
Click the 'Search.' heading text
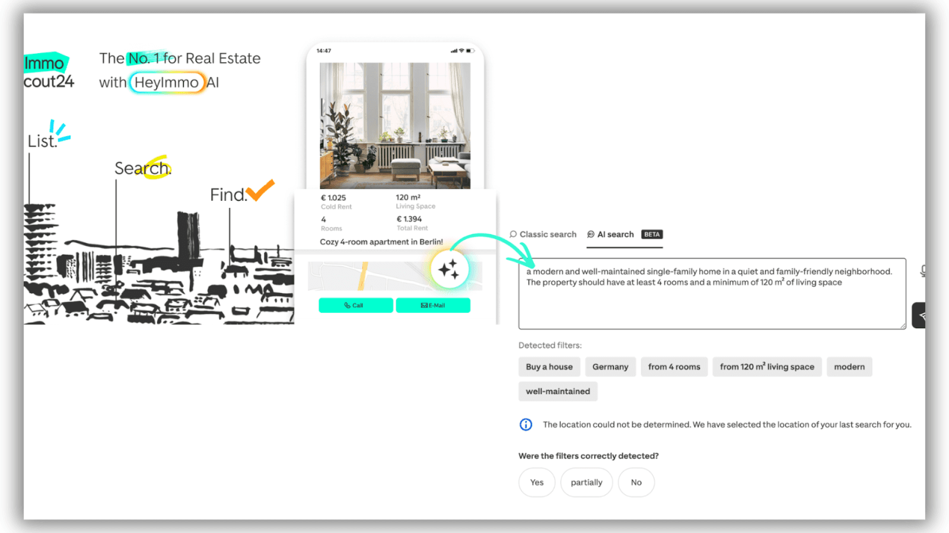click(143, 168)
